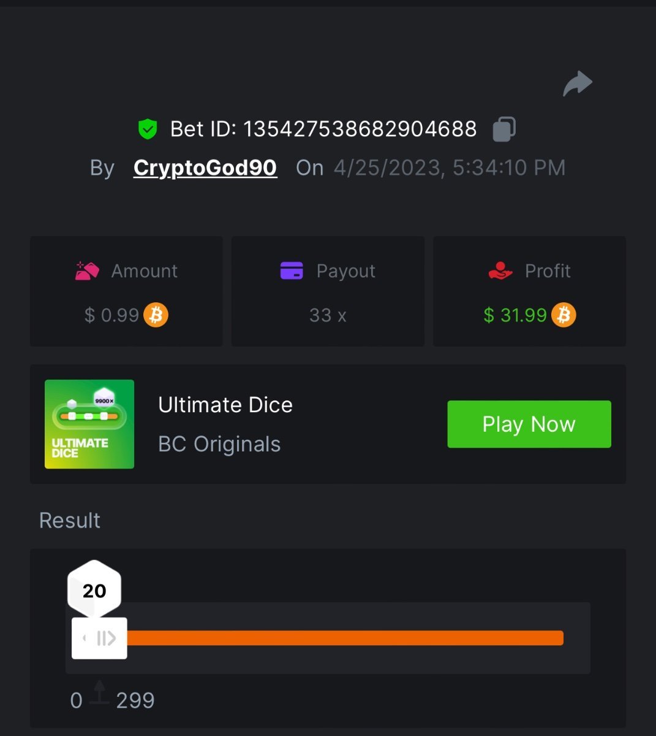Click the hexagon dice showing 20
Screen dimensions: 656x736
(x=94, y=590)
